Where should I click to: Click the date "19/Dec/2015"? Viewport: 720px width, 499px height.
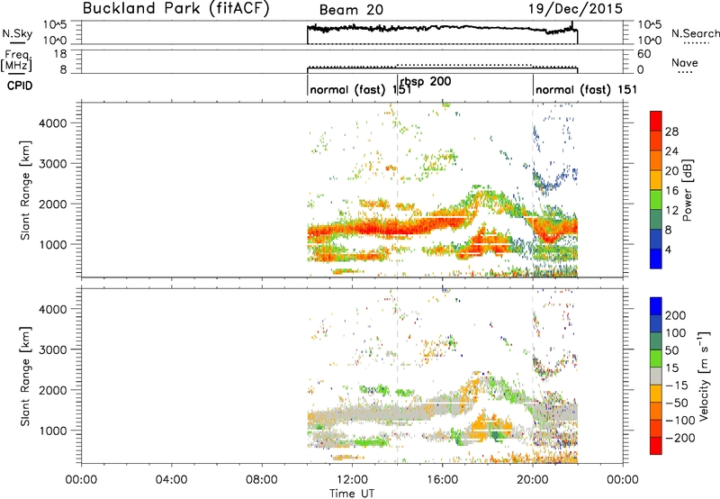pos(575,8)
